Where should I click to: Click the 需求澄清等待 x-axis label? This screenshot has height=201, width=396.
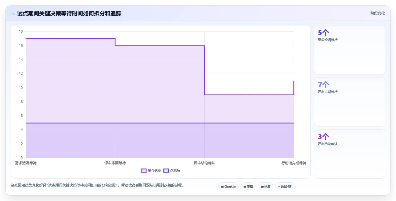(x=26, y=163)
